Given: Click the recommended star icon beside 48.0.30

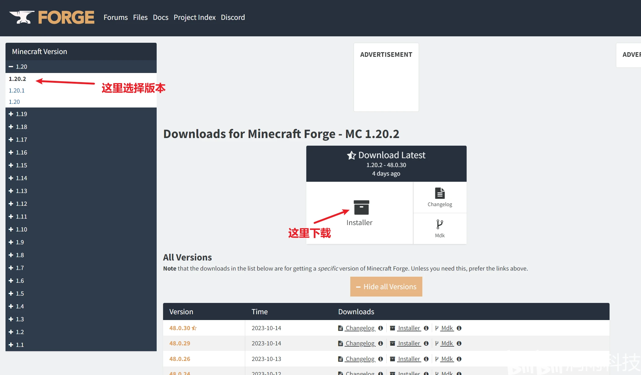Looking at the screenshot, I should point(194,328).
